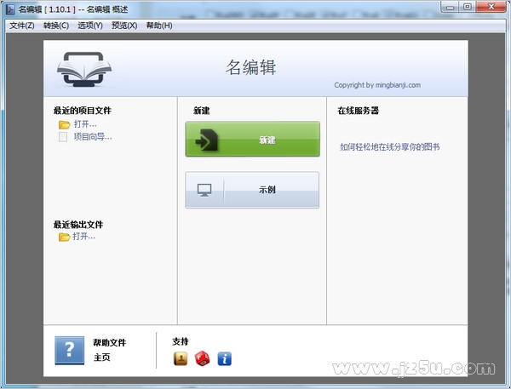
Task: Click the 最近的项目文件 heading
Action: 83,111
